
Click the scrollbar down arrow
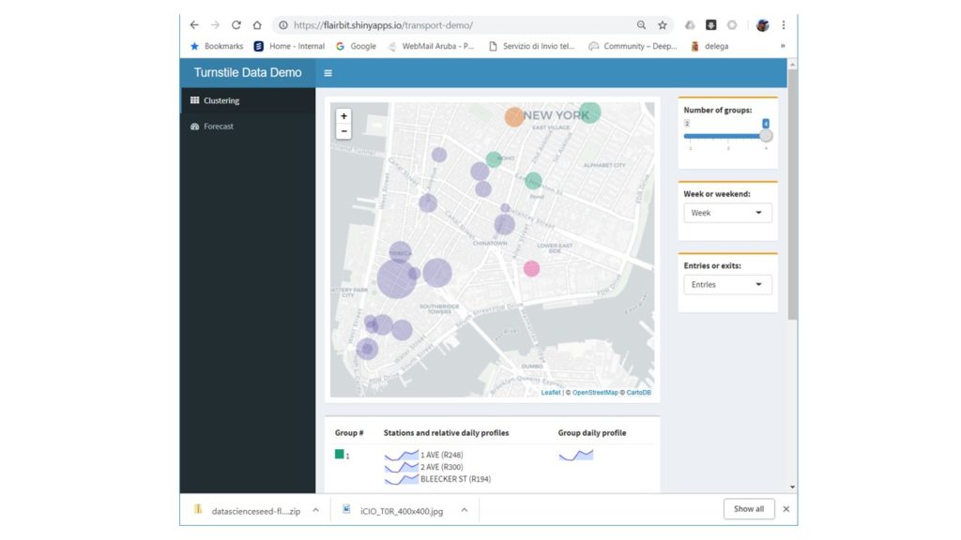[792, 487]
